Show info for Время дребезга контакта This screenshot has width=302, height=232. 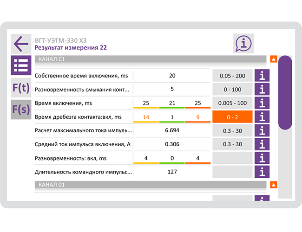click(x=262, y=117)
